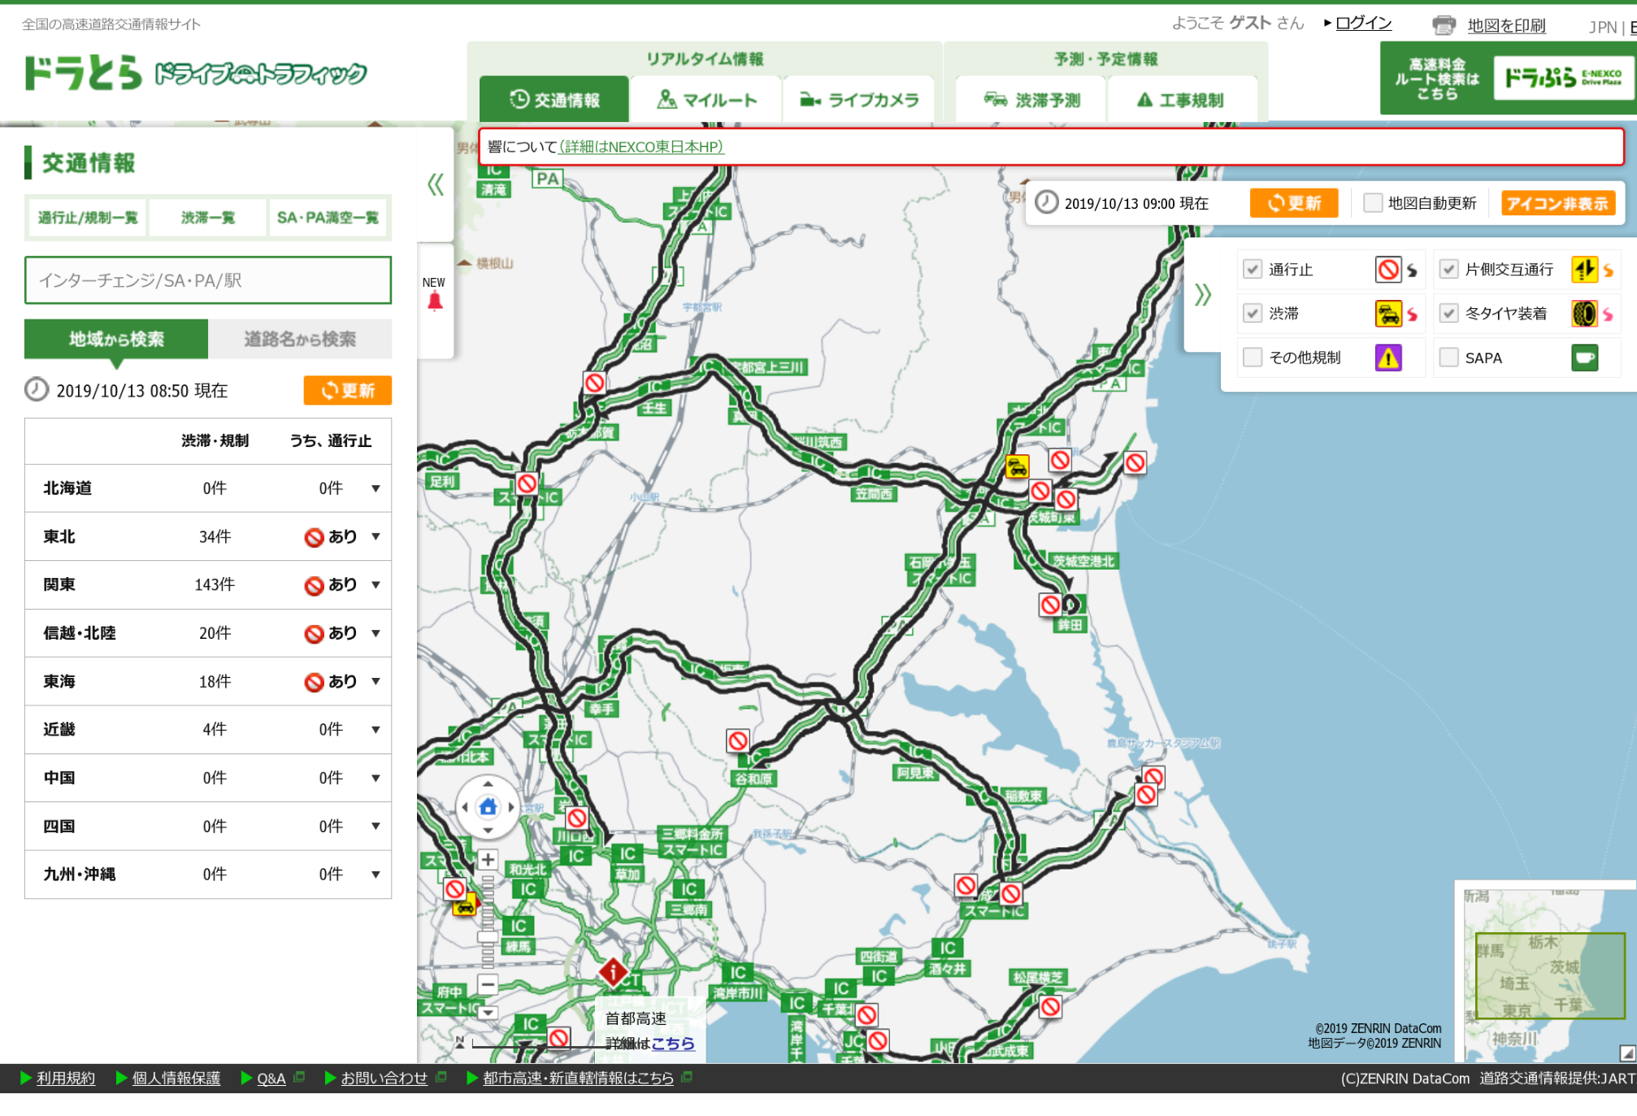This screenshot has width=1637, height=1116.
Task: Open the 詳細はNEXCO東日本HP link
Action: (641, 146)
